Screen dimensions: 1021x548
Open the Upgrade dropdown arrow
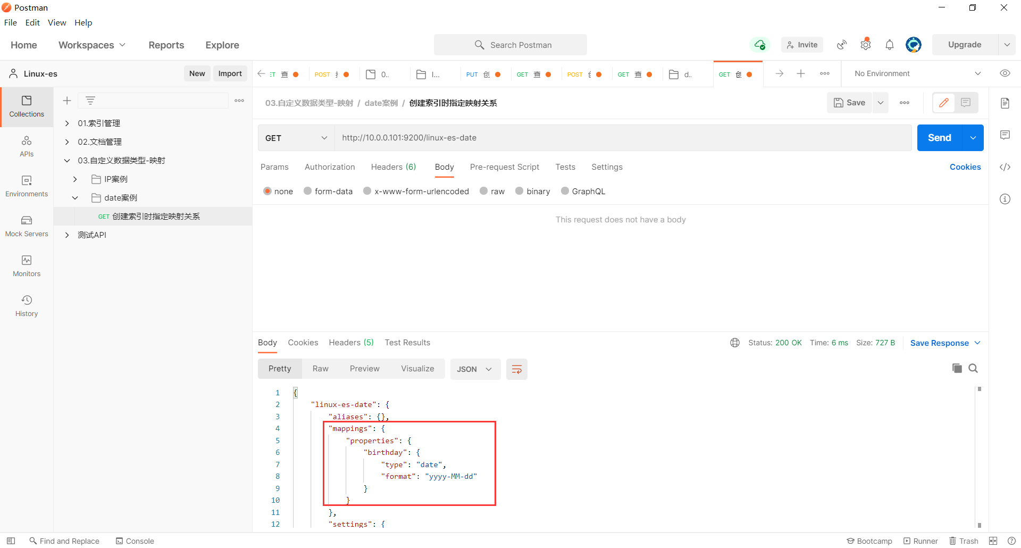pyautogui.click(x=1007, y=45)
